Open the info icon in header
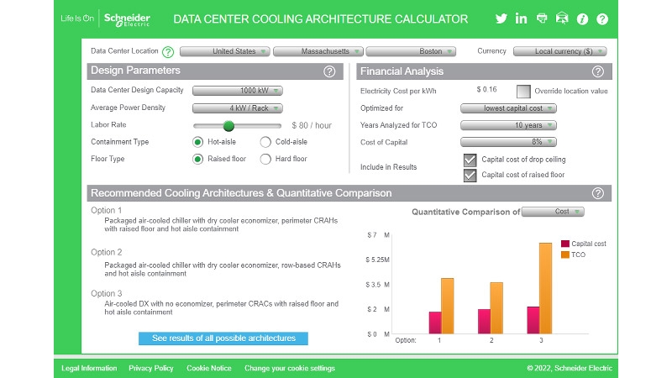The image size is (672, 378). coord(582,18)
